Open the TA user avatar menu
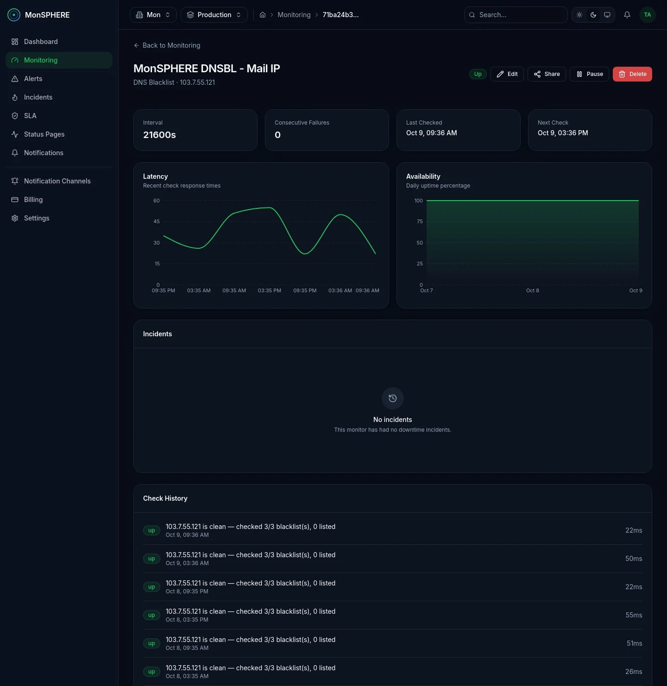The width and height of the screenshot is (667, 686). [x=648, y=15]
